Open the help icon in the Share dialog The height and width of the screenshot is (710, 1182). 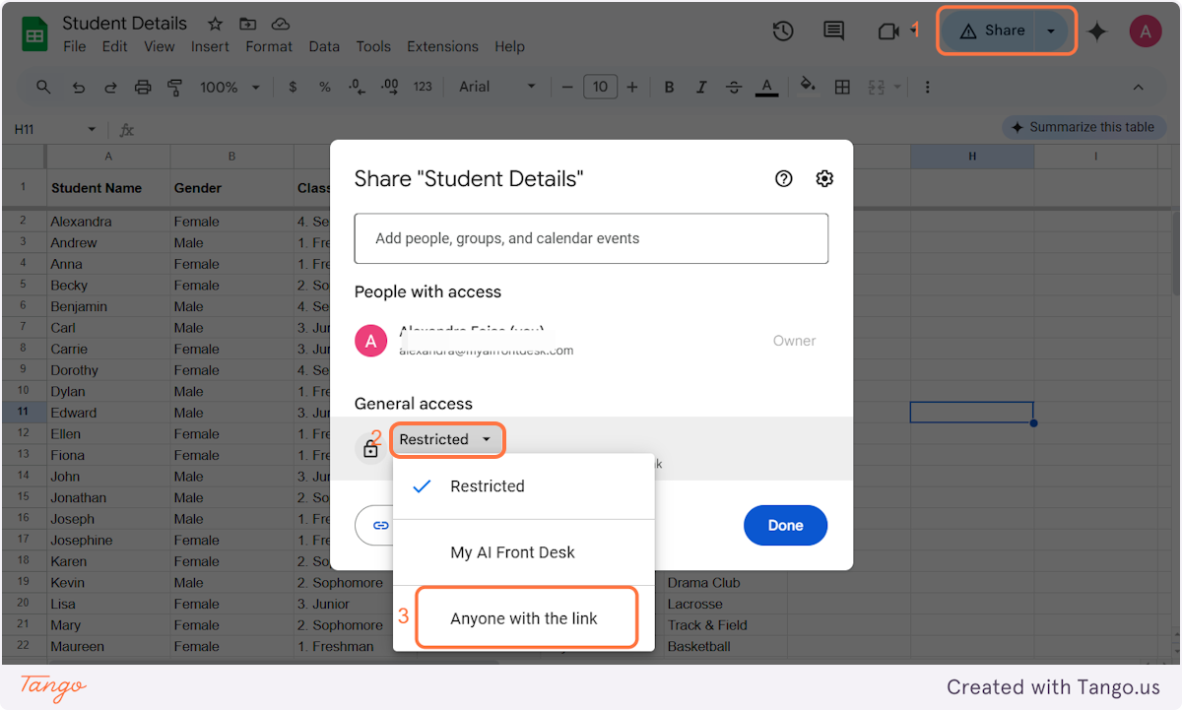click(x=784, y=178)
